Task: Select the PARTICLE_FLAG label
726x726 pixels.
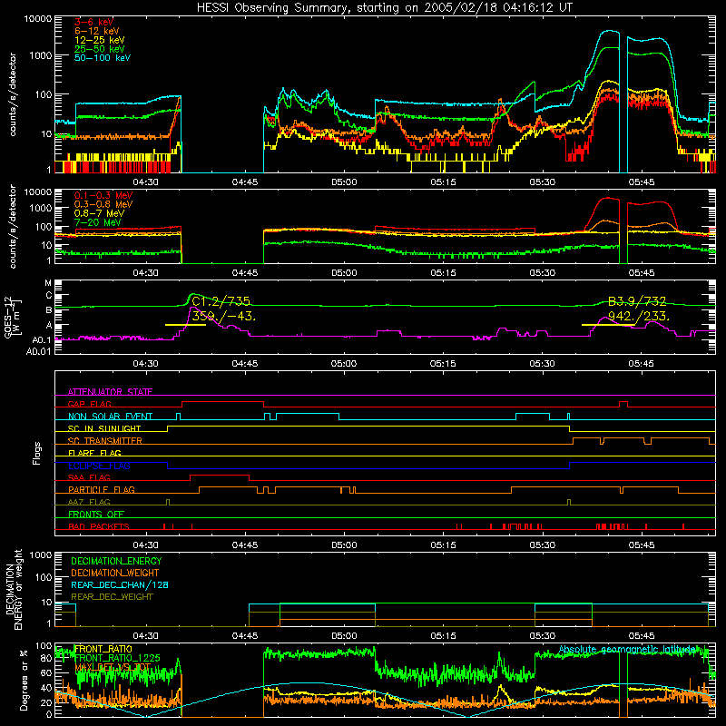Action: pos(102,489)
